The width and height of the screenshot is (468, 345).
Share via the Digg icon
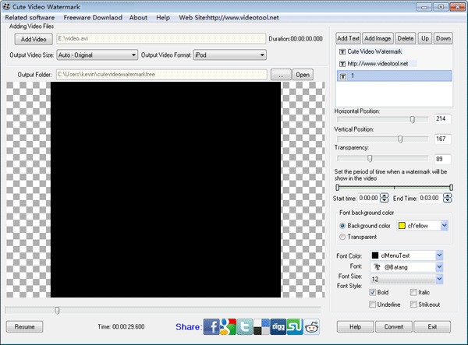pyautogui.click(x=278, y=327)
